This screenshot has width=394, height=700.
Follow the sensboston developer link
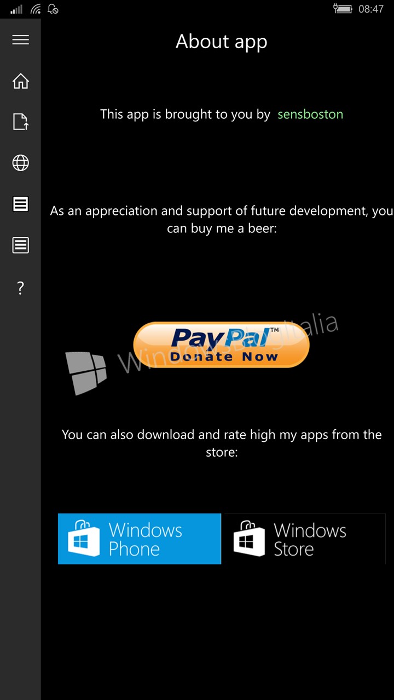pos(310,114)
